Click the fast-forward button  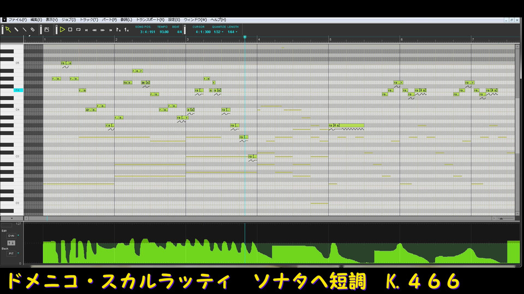[103, 30]
